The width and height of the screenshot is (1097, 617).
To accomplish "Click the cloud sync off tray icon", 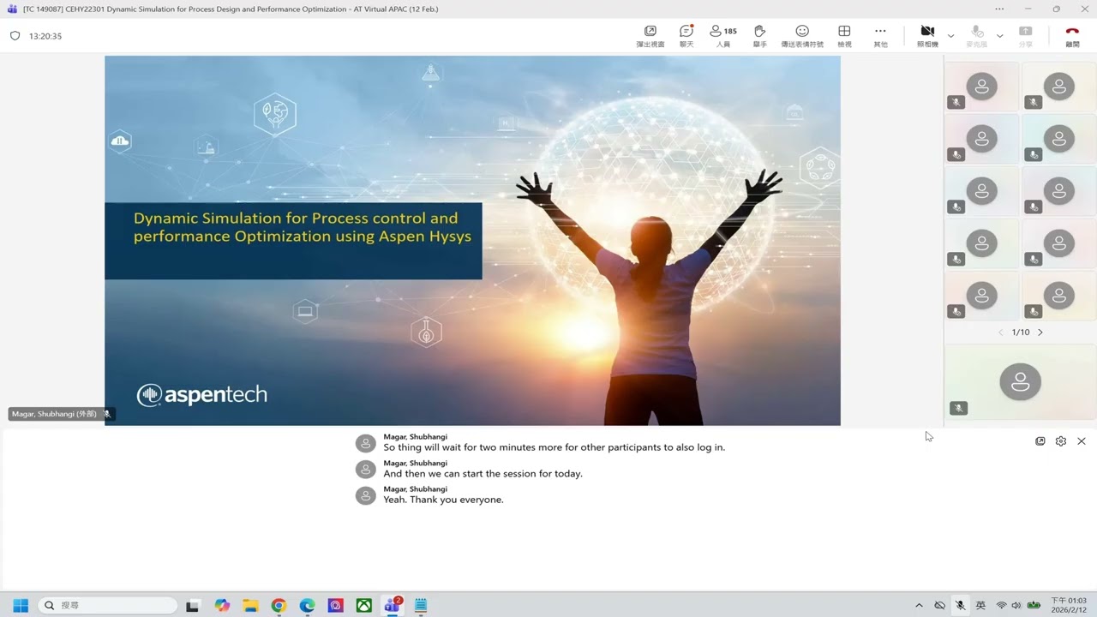I will coord(939,606).
